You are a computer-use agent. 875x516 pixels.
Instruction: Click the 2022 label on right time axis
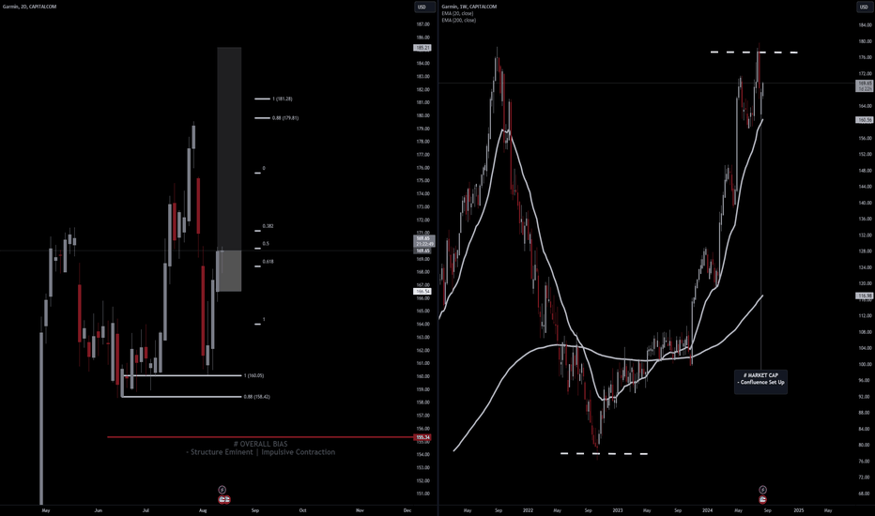[528, 510]
